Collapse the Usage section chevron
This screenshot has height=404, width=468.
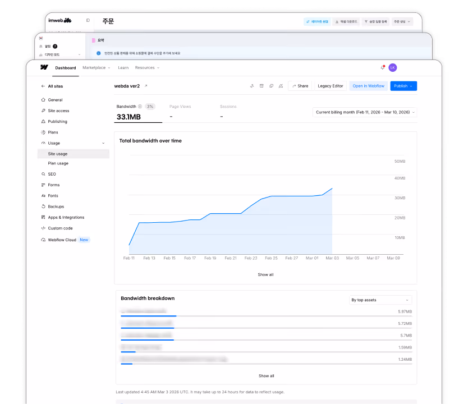coord(103,143)
